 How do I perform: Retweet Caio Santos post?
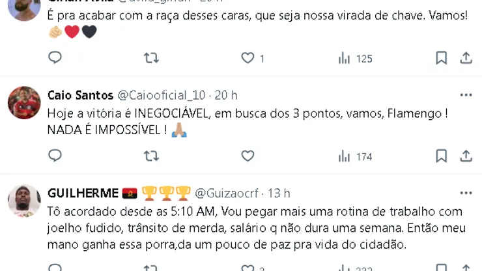coord(152,156)
